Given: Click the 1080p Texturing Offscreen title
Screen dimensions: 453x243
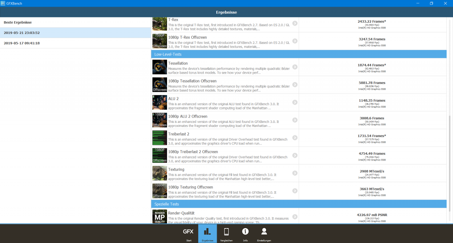Looking at the screenshot, I should (190, 187).
